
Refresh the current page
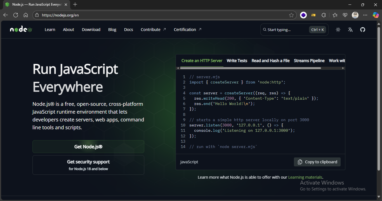[x=16, y=15]
